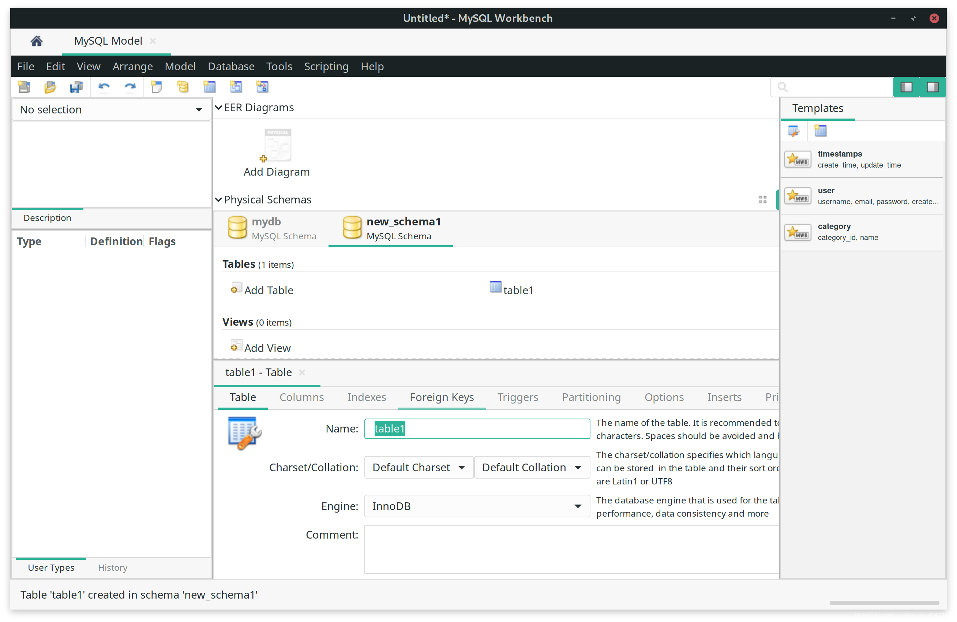
Task: Switch to the Columns tab
Action: click(x=301, y=397)
